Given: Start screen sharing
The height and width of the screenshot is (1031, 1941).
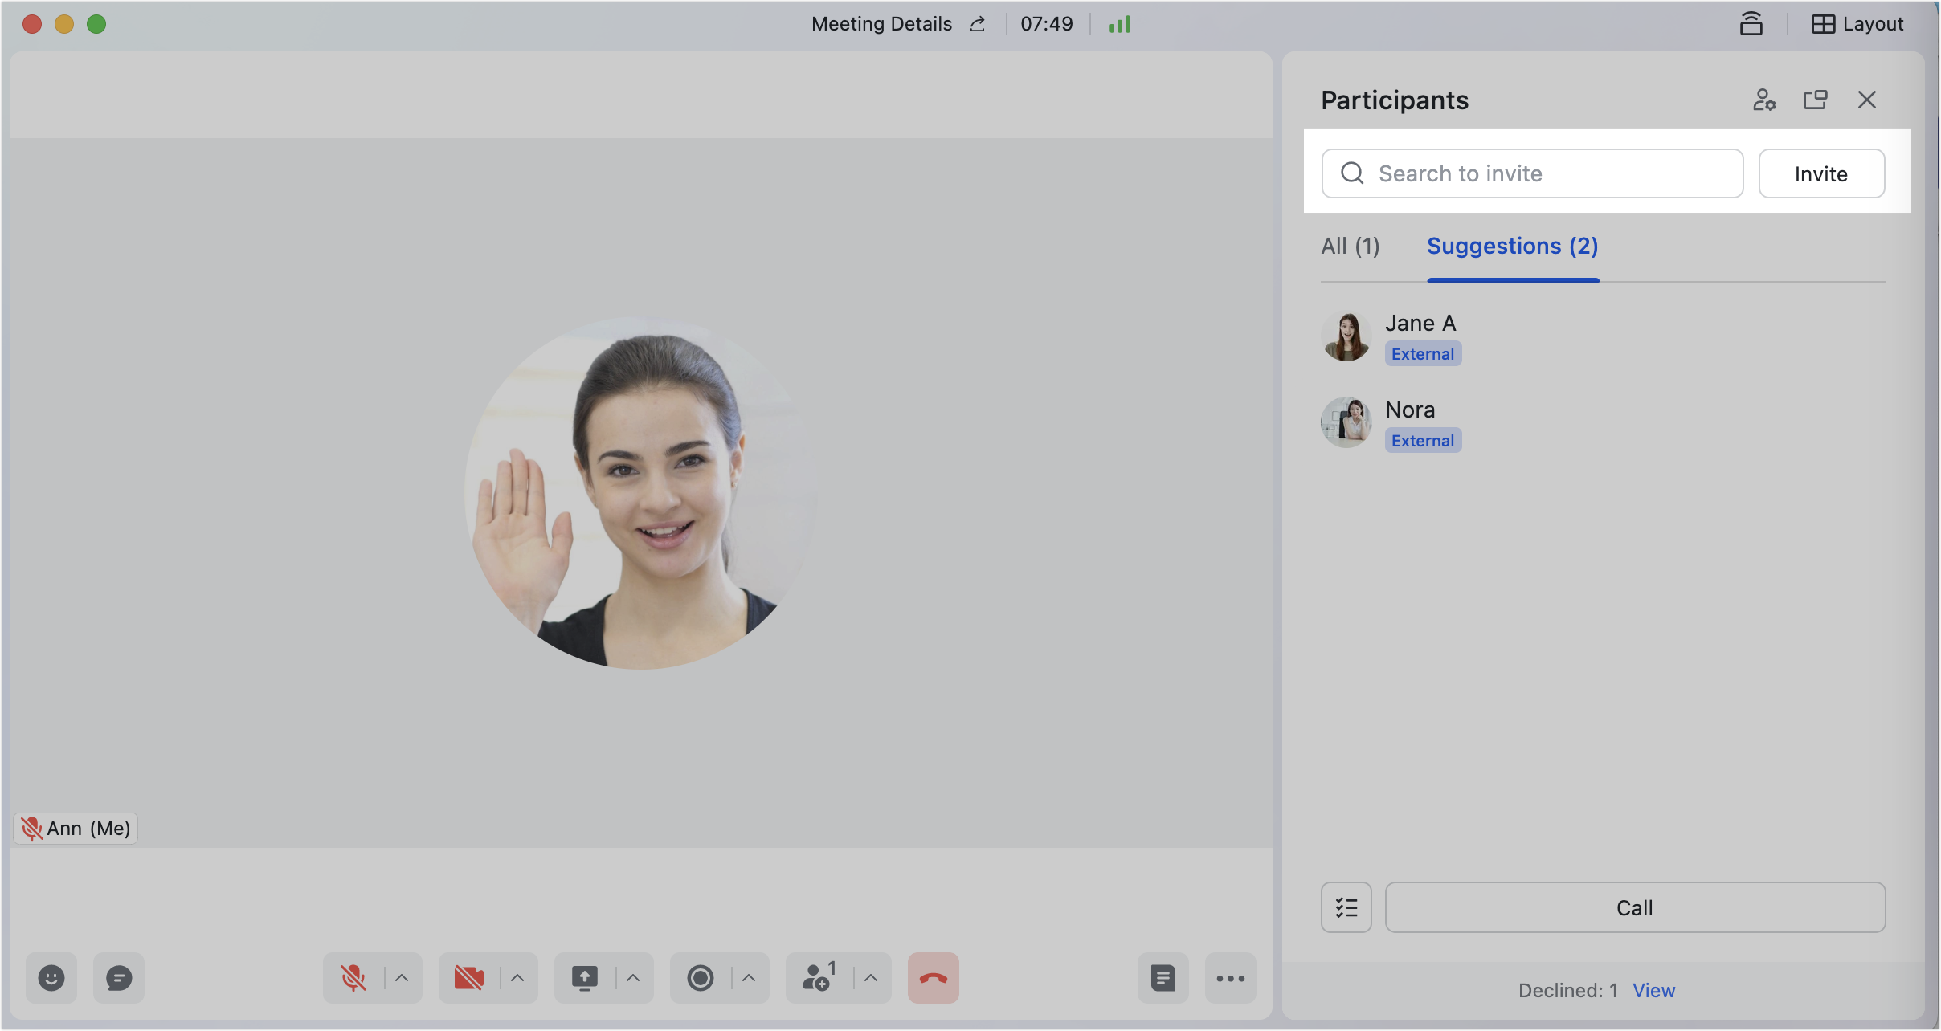Looking at the screenshot, I should click(x=585, y=978).
